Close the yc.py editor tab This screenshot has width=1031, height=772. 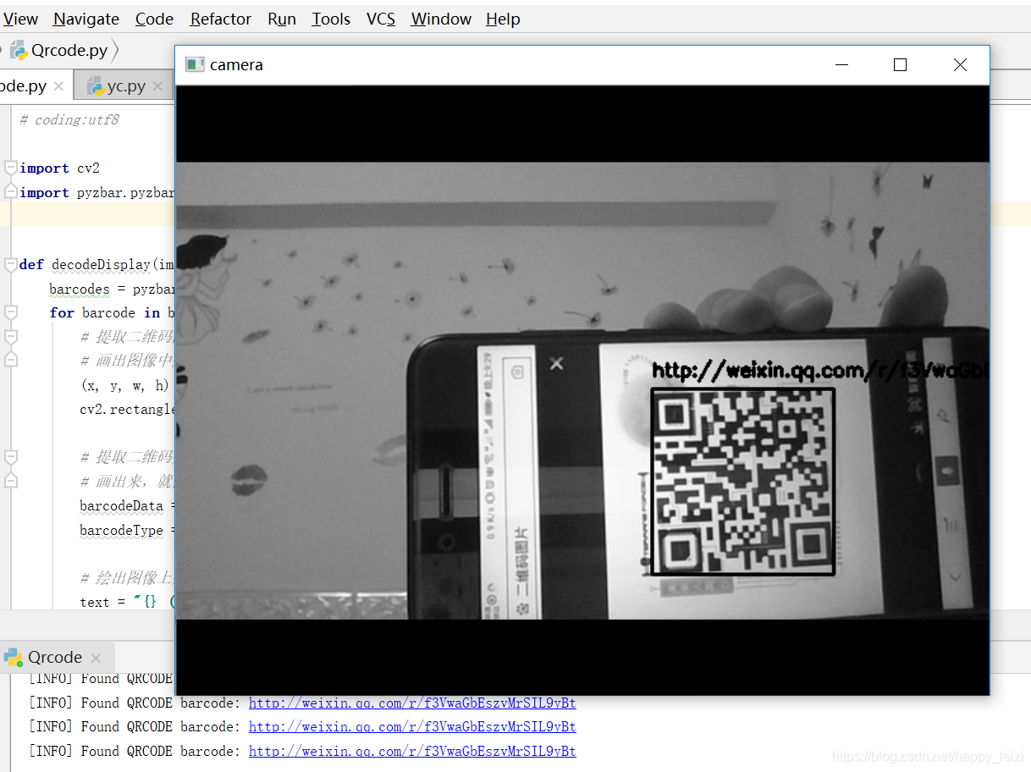click(x=157, y=86)
